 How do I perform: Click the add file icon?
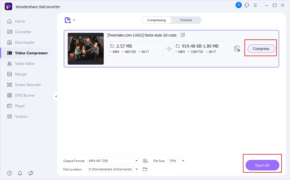click(x=68, y=20)
